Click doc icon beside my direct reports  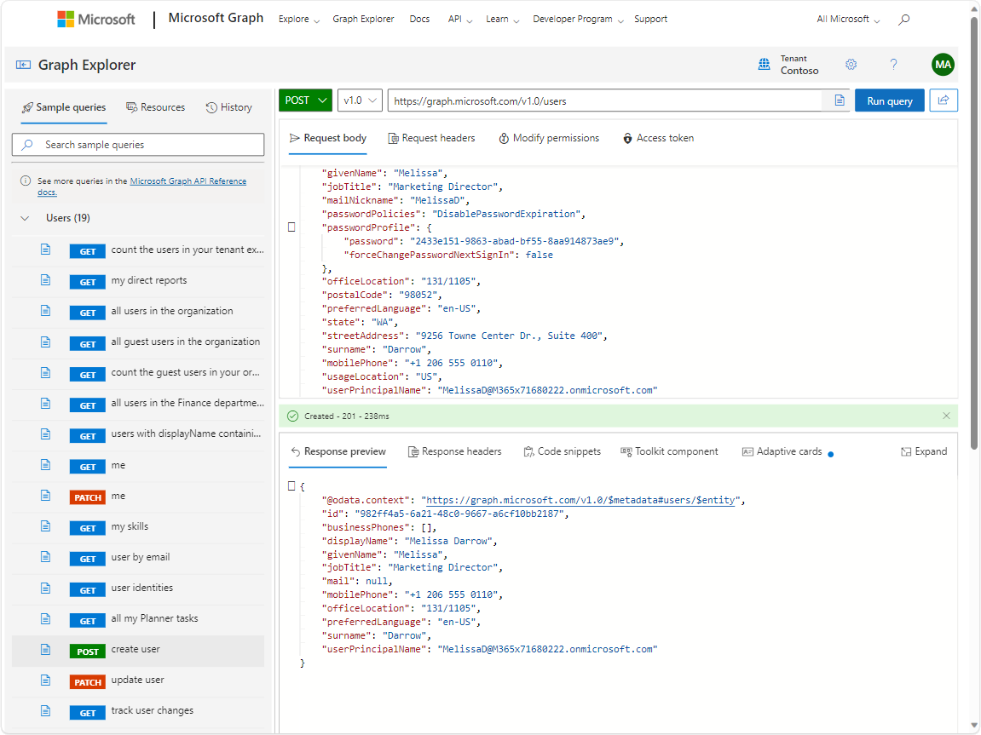[x=46, y=280]
